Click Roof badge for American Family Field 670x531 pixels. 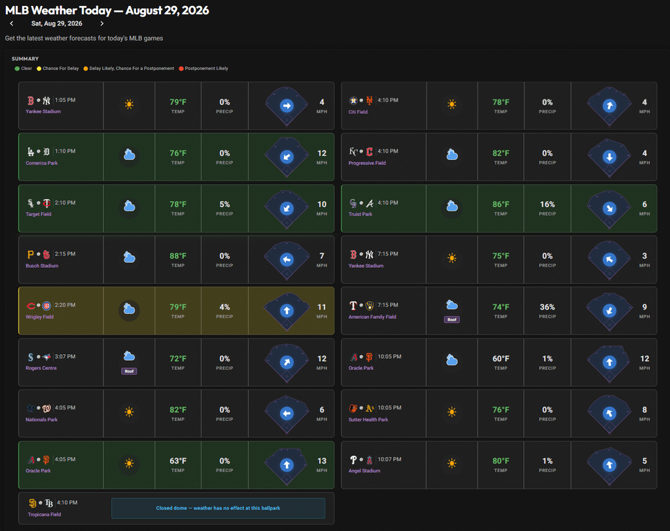point(451,320)
